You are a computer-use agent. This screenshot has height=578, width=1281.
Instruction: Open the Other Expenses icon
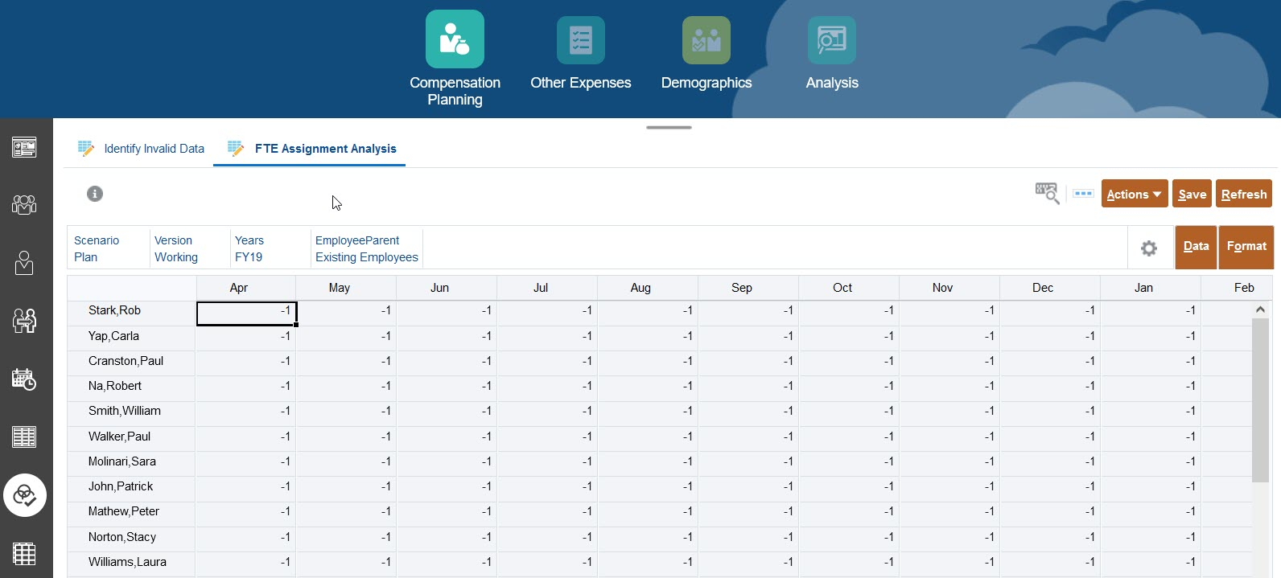coord(580,40)
